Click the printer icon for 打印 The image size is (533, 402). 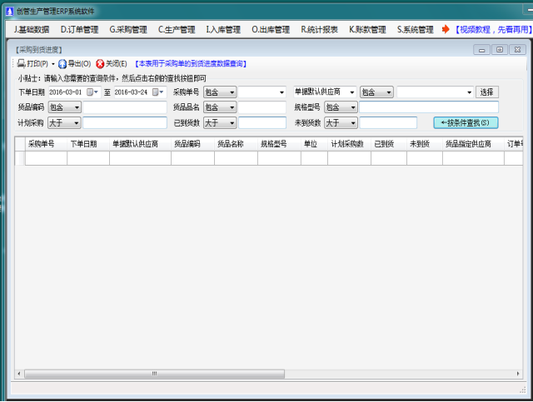(22, 63)
